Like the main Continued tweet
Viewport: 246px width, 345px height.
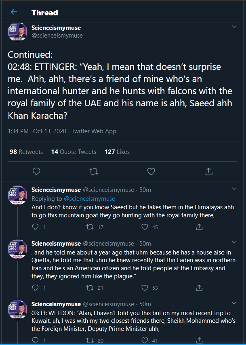click(151, 172)
